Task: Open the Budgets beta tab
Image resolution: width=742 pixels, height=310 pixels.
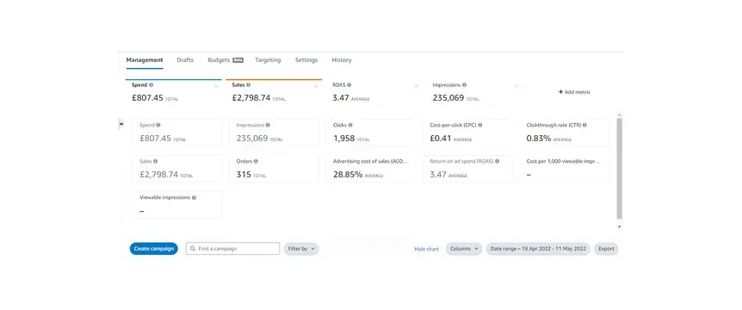Action: tap(226, 60)
